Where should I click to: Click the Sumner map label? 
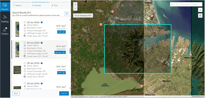point(161,28)
